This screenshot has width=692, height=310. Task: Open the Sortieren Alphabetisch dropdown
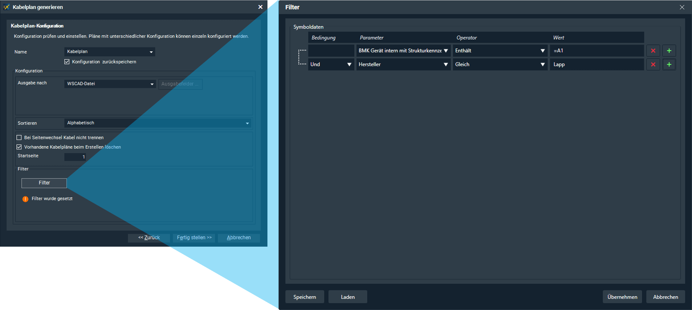158,123
